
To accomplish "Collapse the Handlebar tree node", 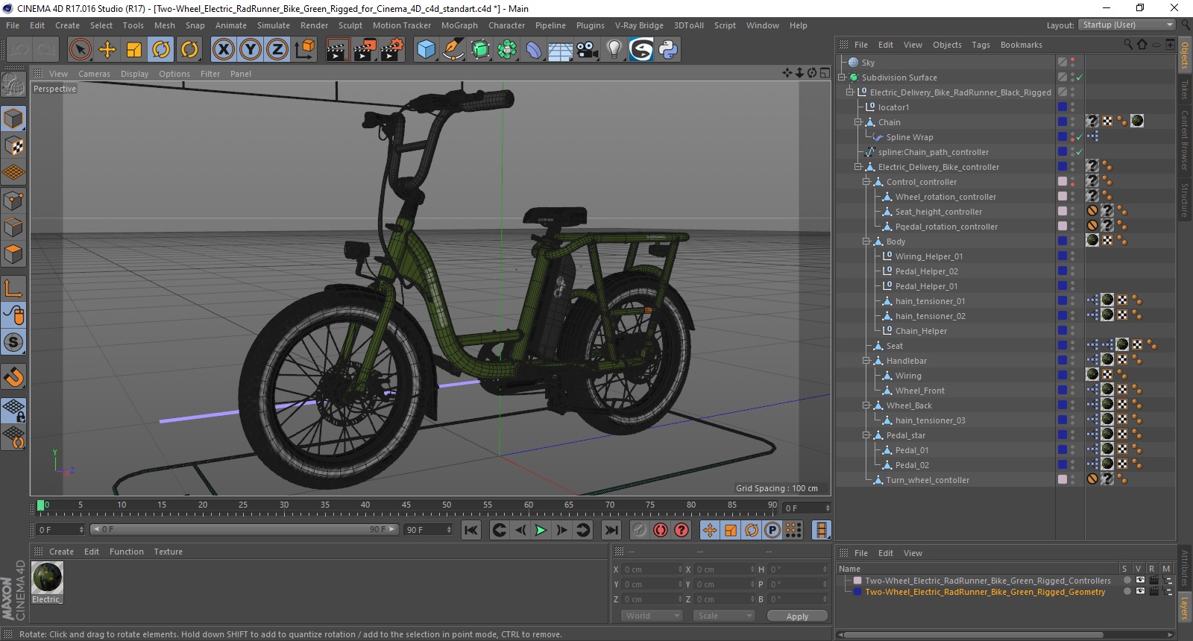I will tap(866, 361).
